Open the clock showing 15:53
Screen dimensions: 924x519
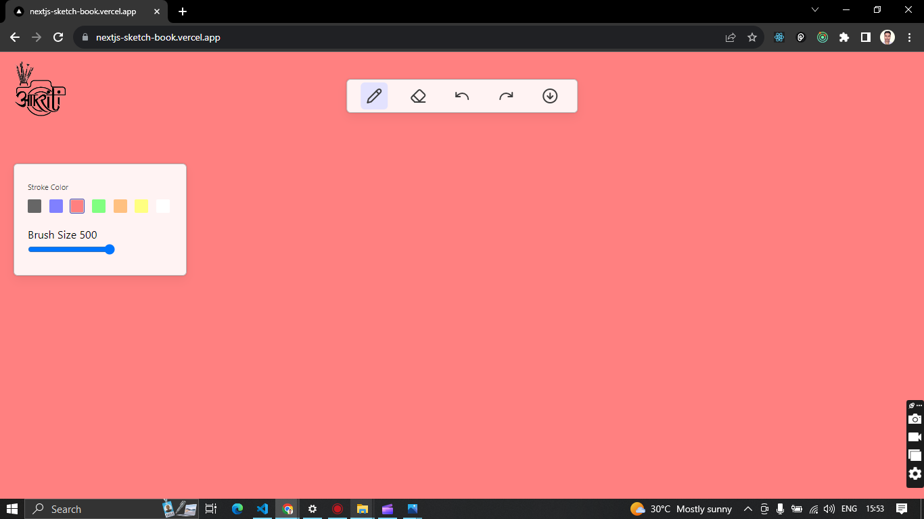[x=875, y=509]
